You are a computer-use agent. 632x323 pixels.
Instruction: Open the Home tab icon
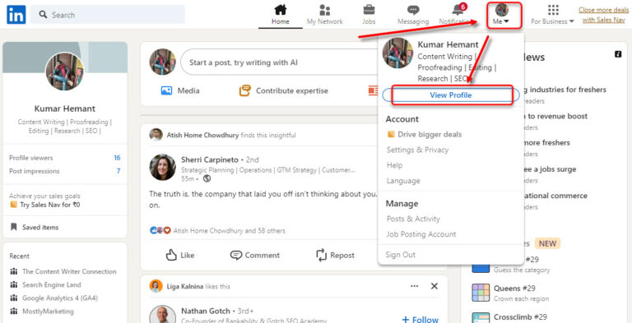(x=280, y=10)
